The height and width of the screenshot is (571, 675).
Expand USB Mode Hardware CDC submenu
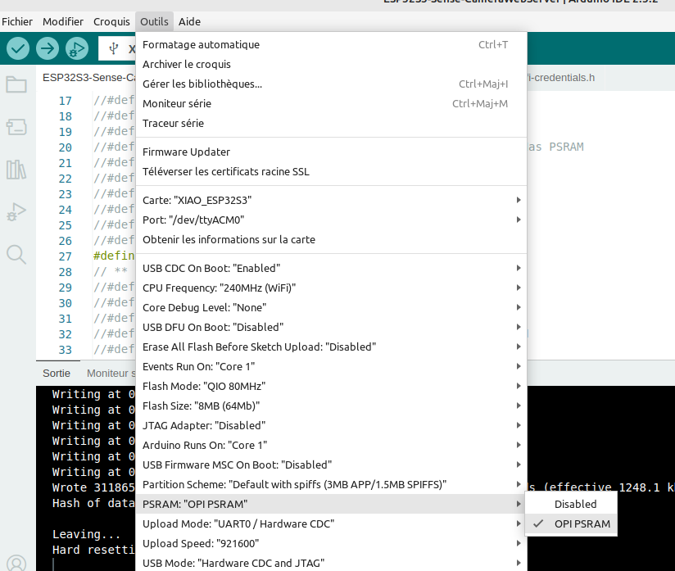point(331,563)
